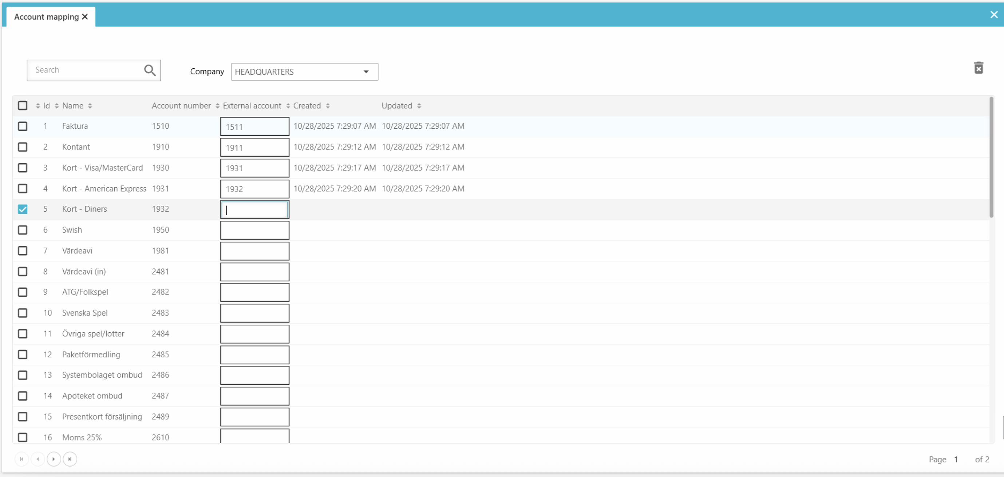Click external account field for Värdeavi
The image size is (1004, 477).
click(x=254, y=251)
